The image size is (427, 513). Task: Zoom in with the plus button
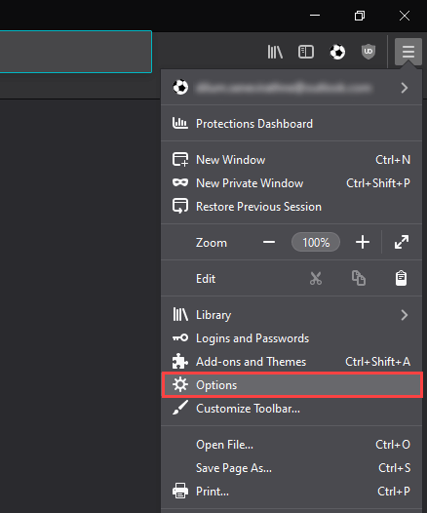pyautogui.click(x=363, y=242)
